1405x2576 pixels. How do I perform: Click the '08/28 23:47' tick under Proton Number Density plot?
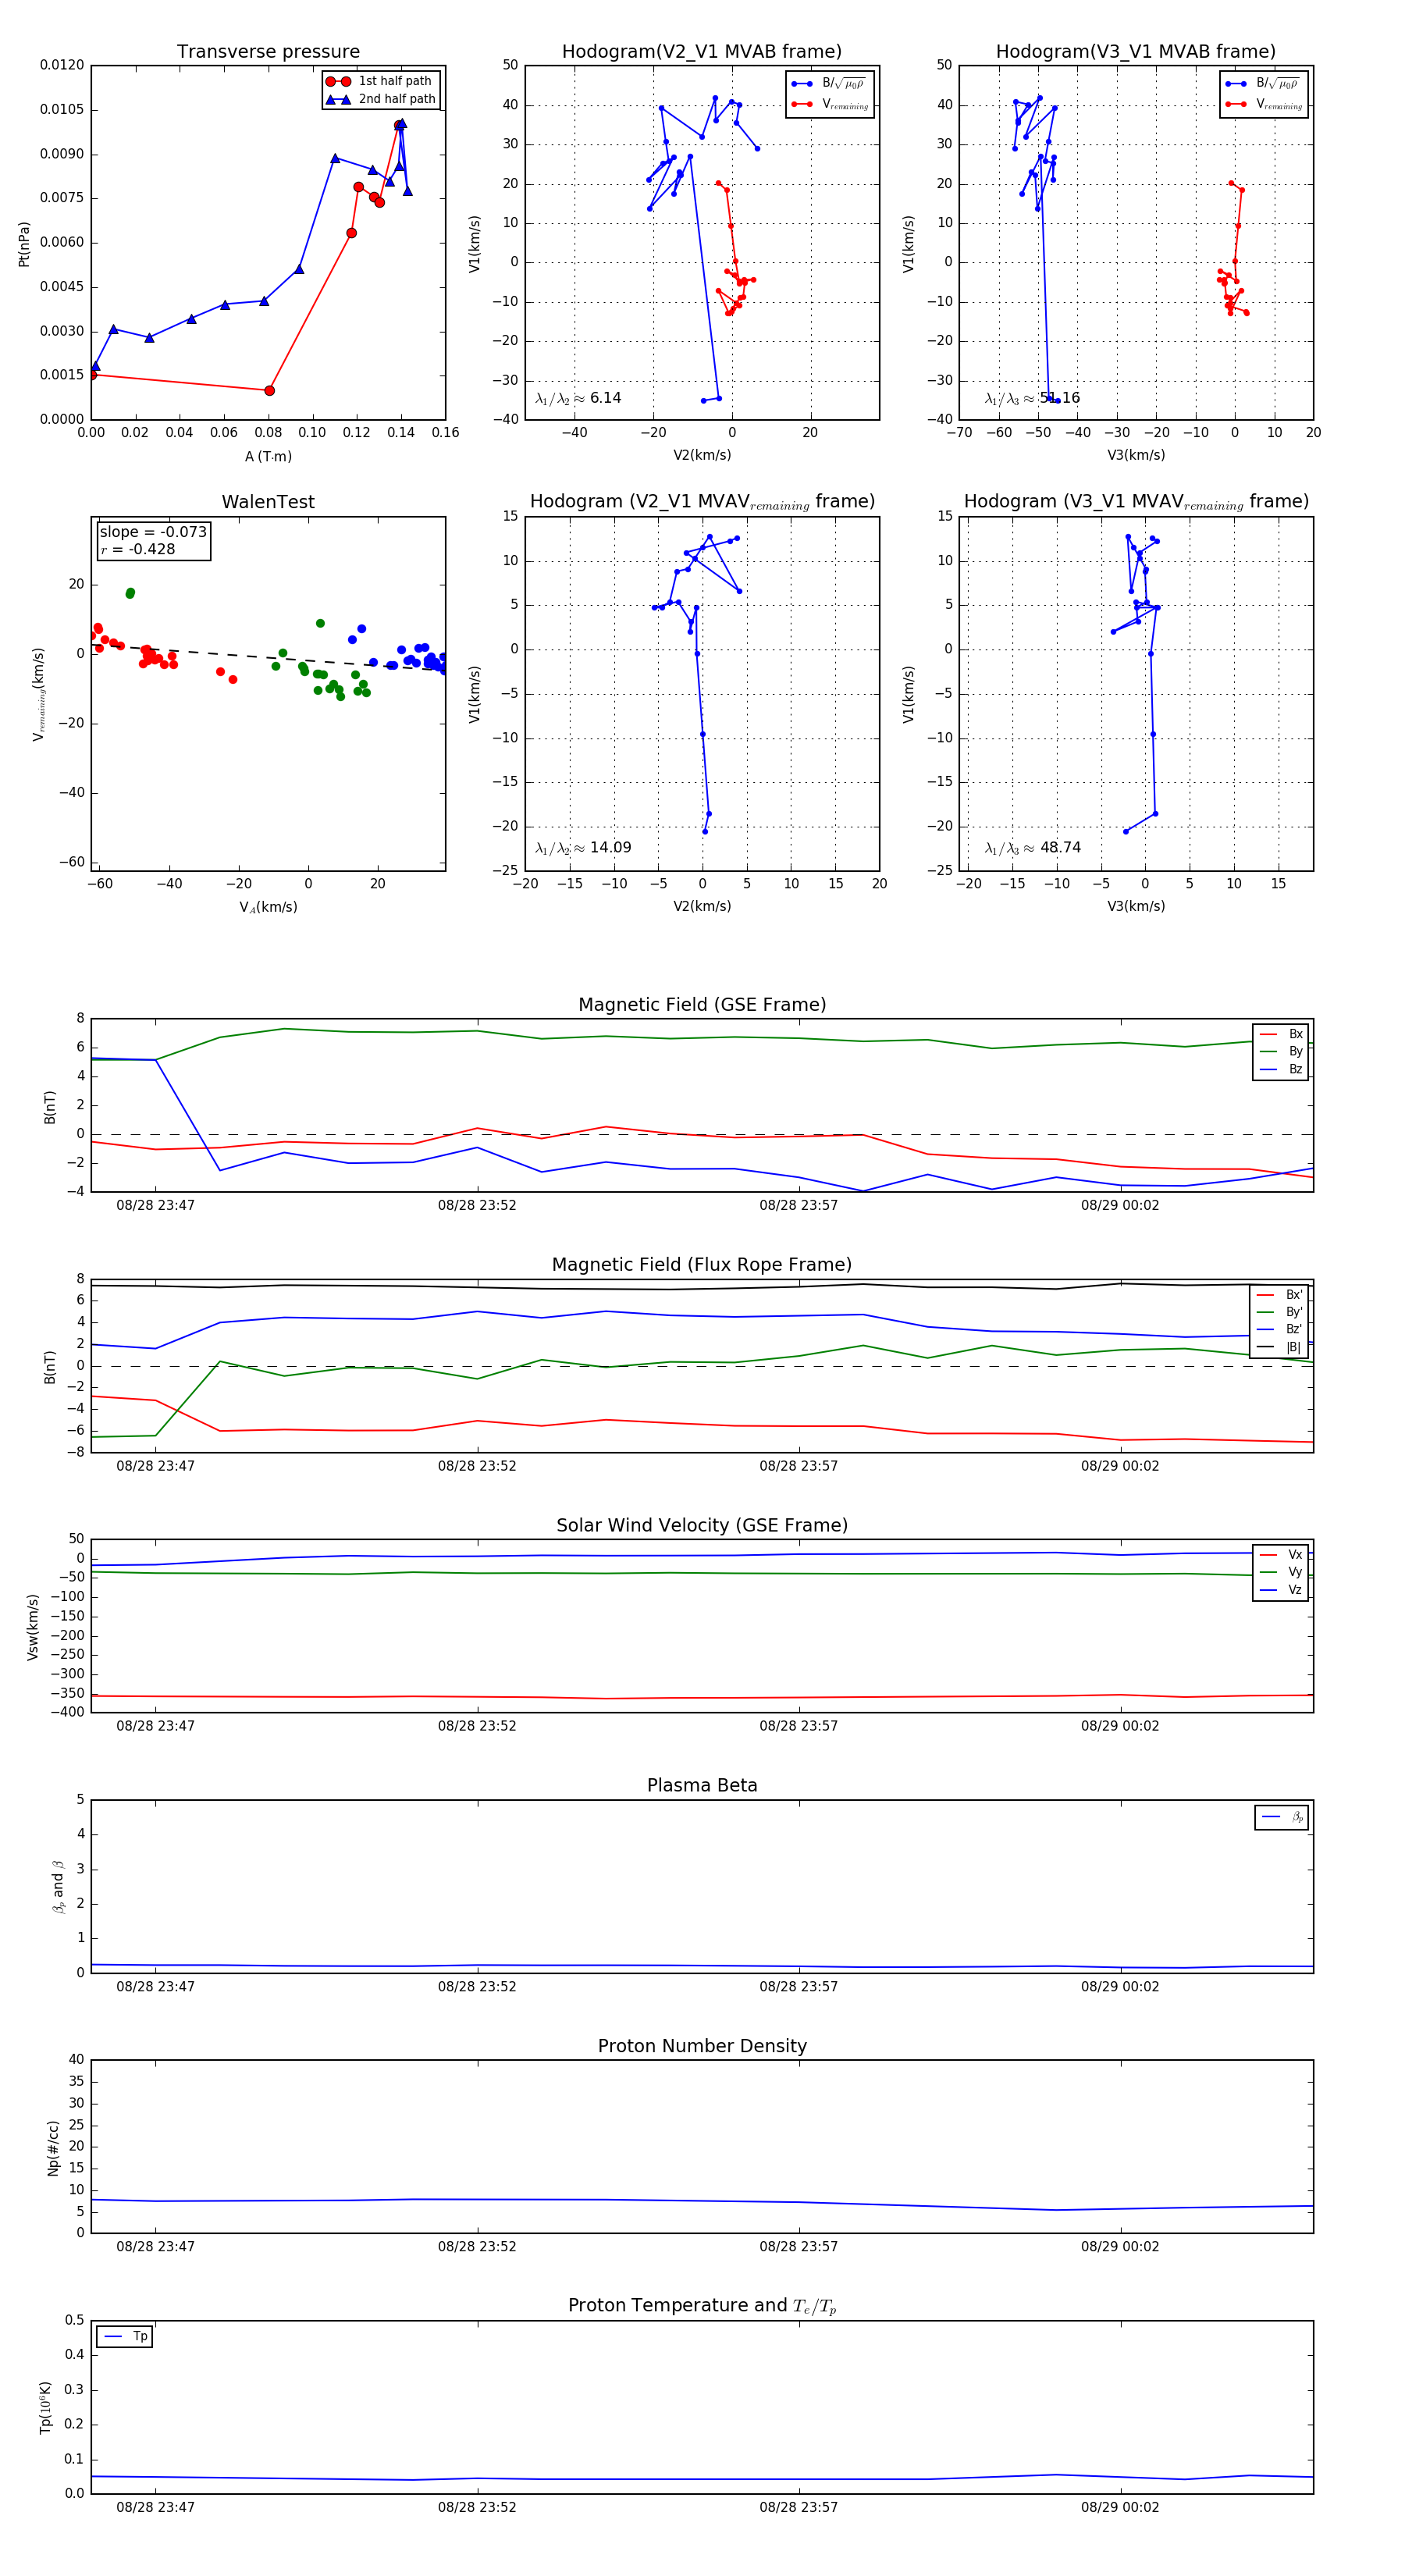pyautogui.click(x=155, y=2247)
